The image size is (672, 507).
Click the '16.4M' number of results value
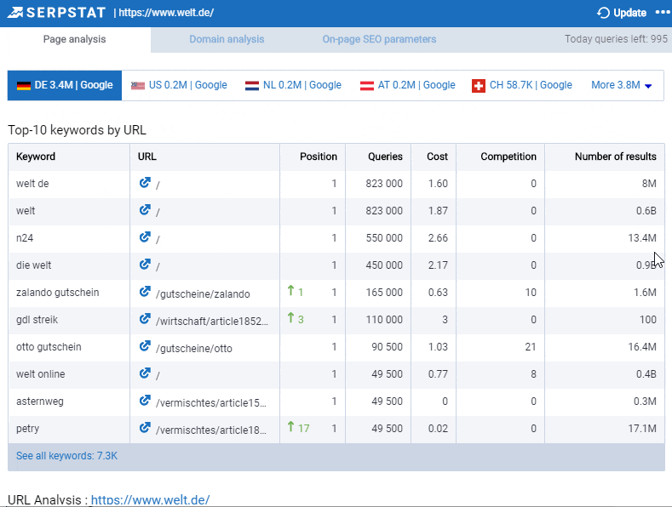pyautogui.click(x=642, y=347)
